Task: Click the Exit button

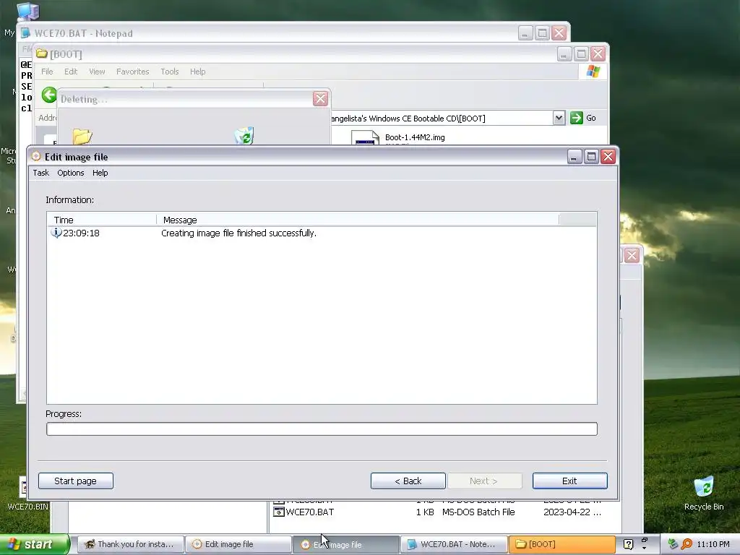Action: (569, 481)
